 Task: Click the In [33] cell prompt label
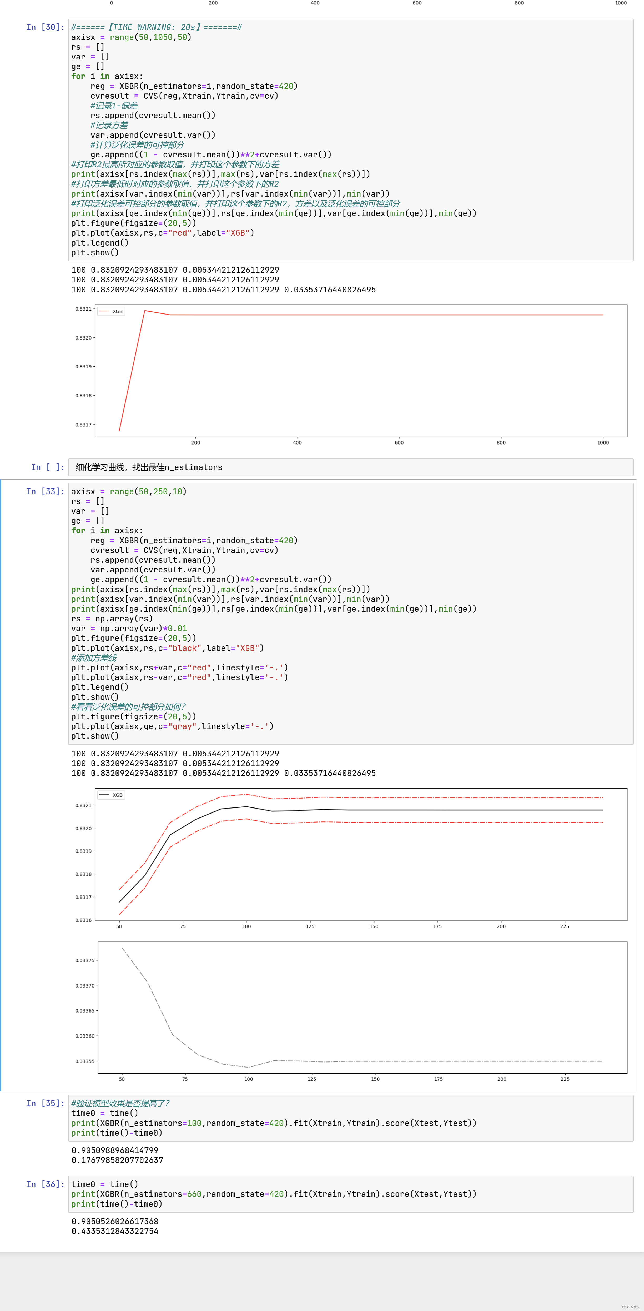[45, 492]
